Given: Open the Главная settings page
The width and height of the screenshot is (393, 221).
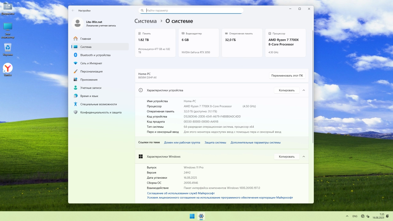Looking at the screenshot, I should [x=100, y=39].
